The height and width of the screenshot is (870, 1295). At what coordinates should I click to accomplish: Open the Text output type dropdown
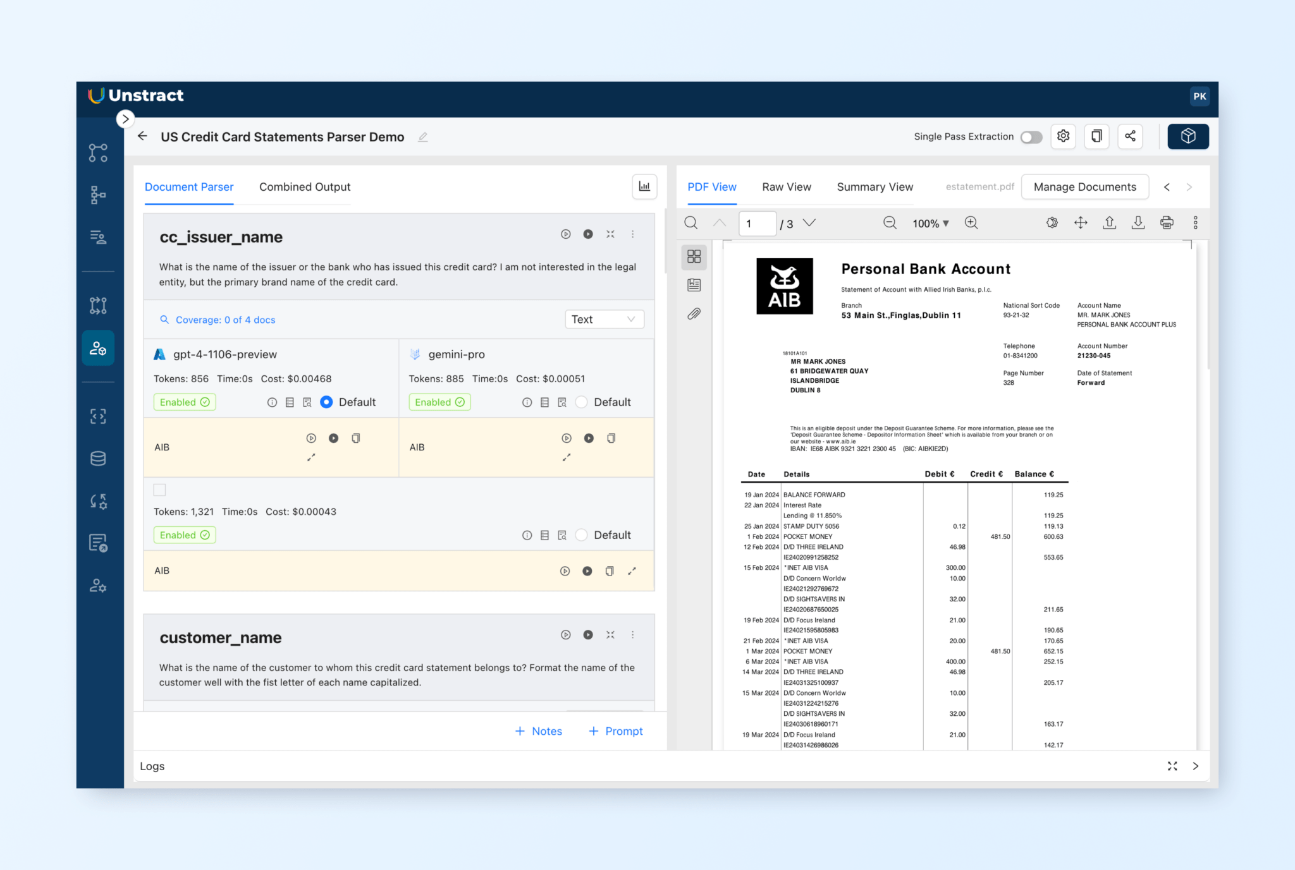pyautogui.click(x=603, y=319)
